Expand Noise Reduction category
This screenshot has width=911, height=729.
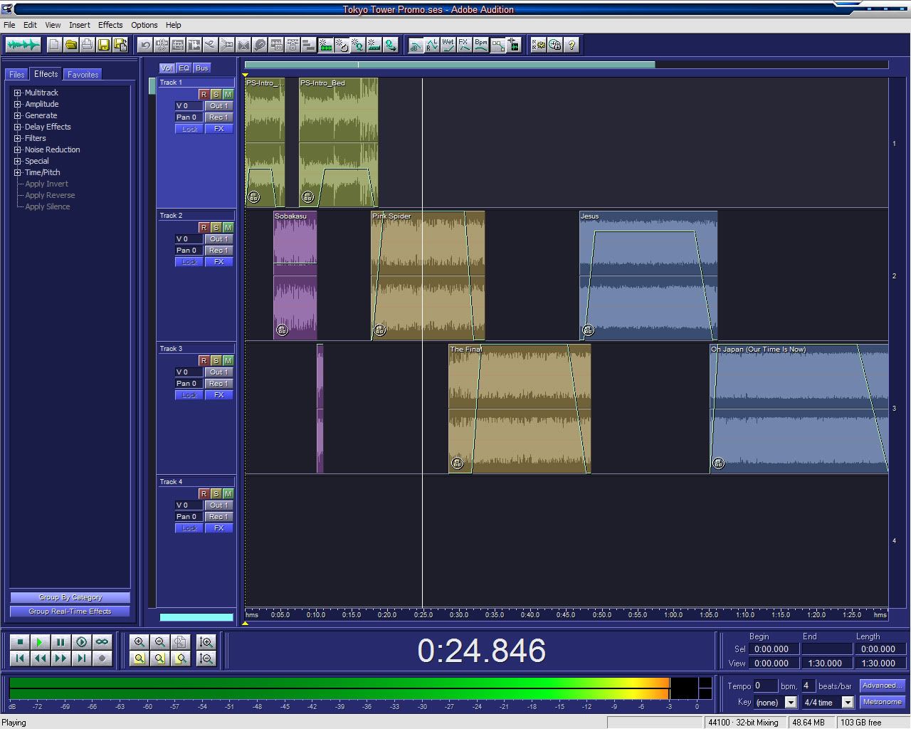pyautogui.click(x=18, y=150)
